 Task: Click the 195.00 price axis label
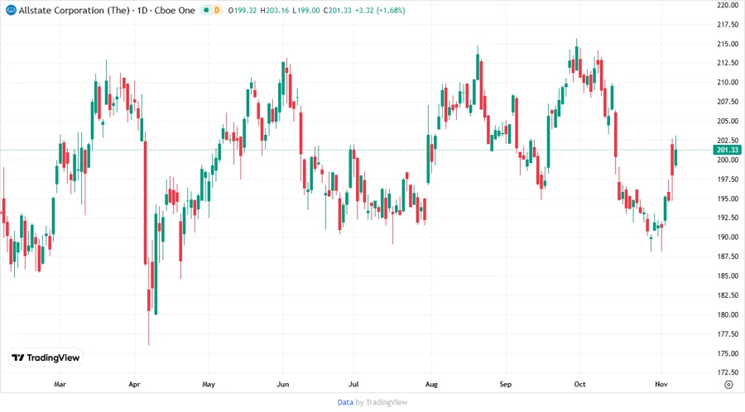pyautogui.click(x=728, y=199)
